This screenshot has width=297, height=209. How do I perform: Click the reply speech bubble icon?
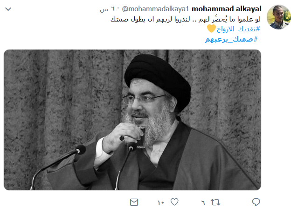256,202
